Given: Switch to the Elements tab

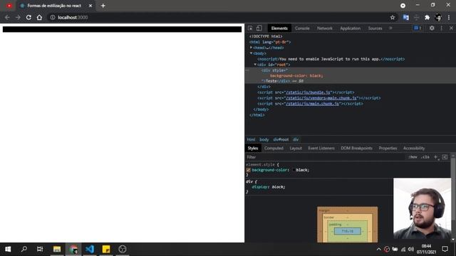Looking at the screenshot, I should click(279, 28).
